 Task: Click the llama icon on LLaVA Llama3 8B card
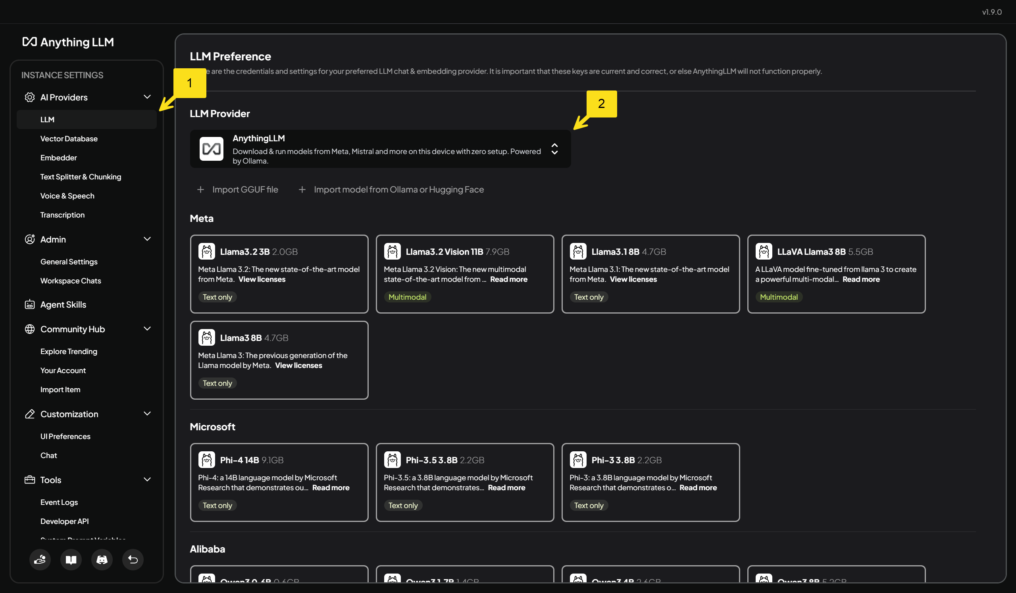tap(764, 252)
